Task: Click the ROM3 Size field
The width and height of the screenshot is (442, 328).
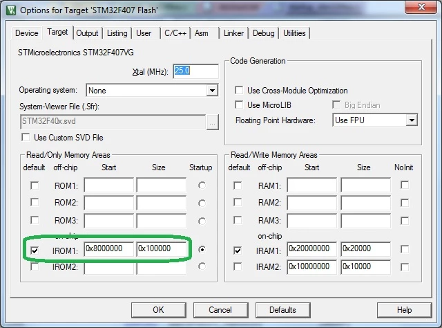Action: tap(162, 221)
